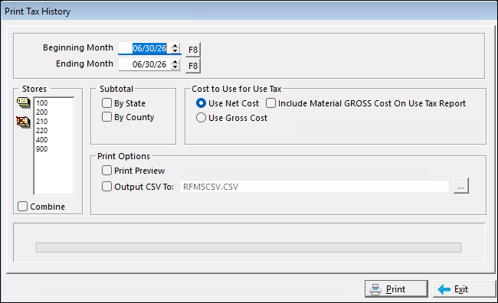
Task: Open F8 lookup for Beginning Month
Action: click(193, 50)
